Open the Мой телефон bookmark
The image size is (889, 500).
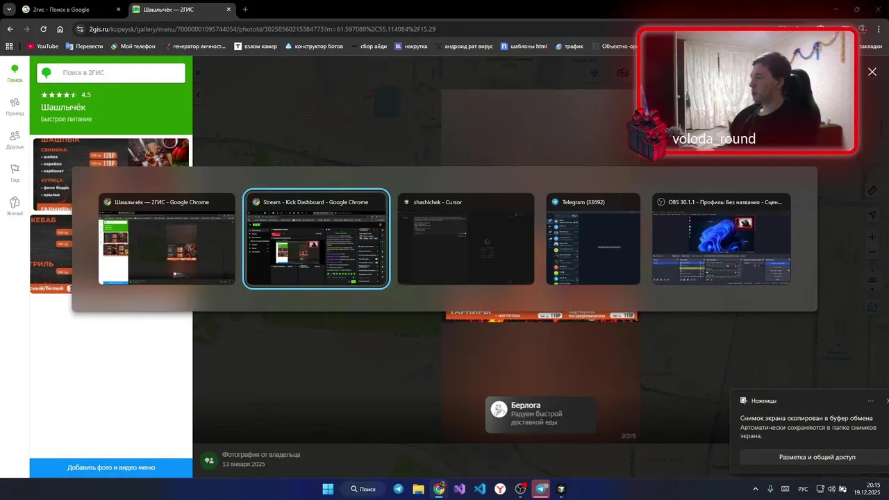(132, 47)
